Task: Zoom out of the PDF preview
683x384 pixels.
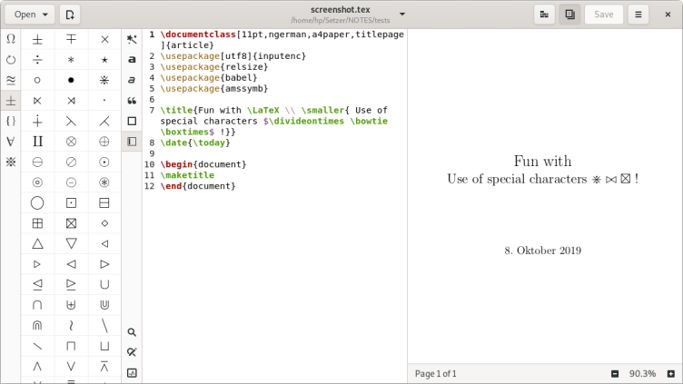Action: pos(615,373)
